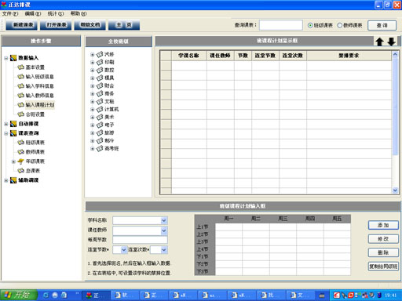Click the book icon beside 美术
The image size is (402, 301).
[100, 117]
